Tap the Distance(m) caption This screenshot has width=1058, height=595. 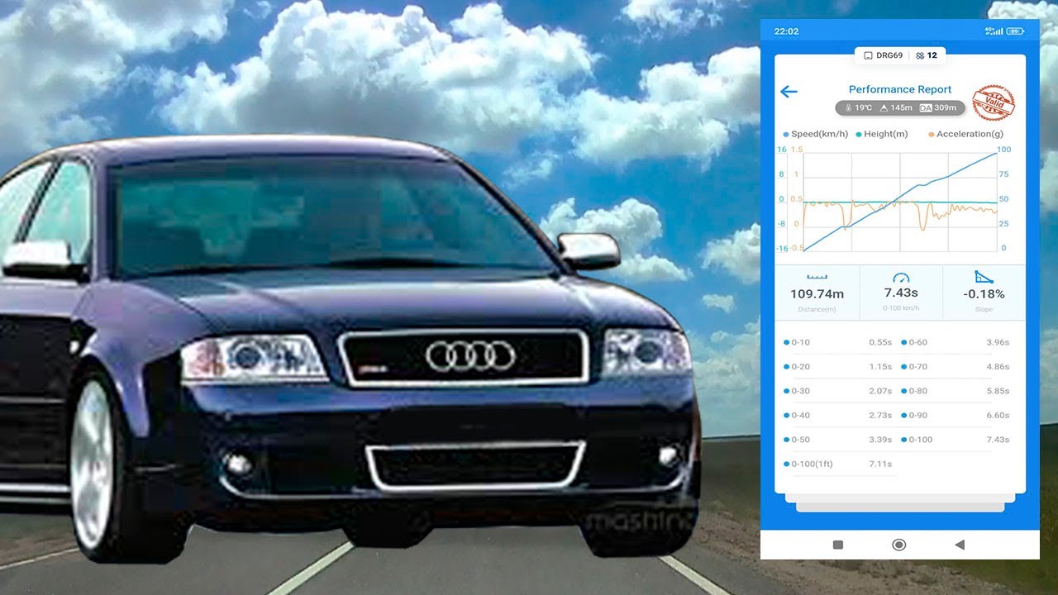[817, 310]
